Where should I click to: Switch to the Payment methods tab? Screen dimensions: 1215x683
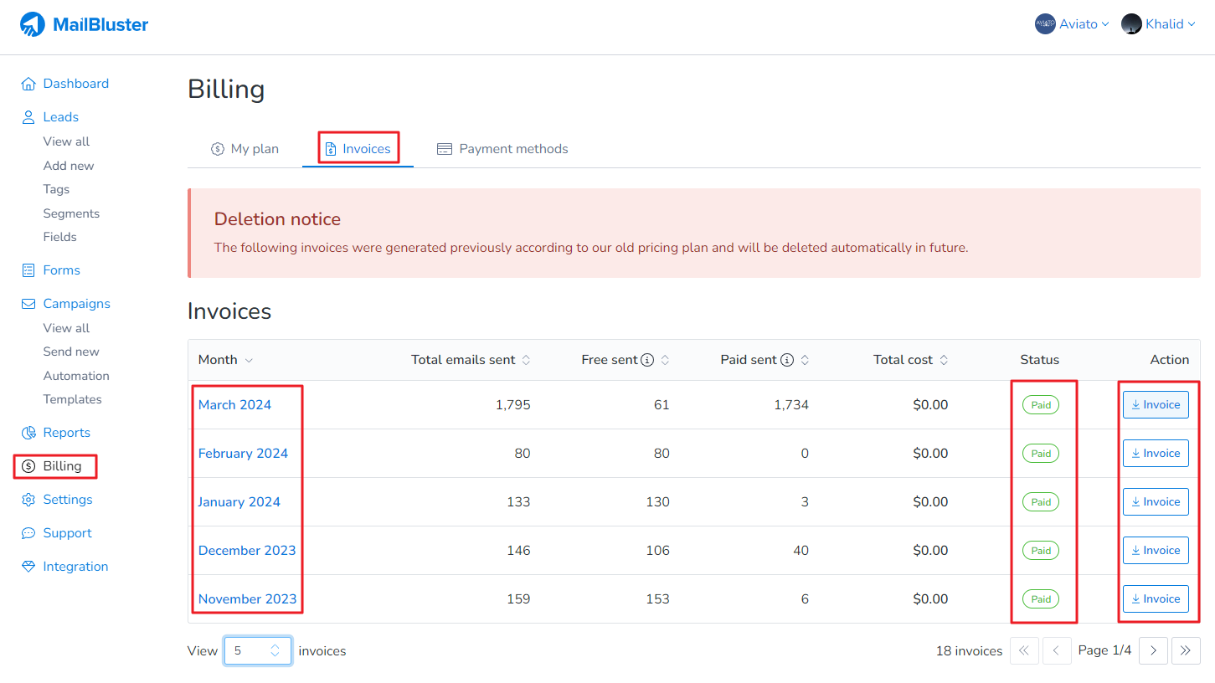[502, 149]
